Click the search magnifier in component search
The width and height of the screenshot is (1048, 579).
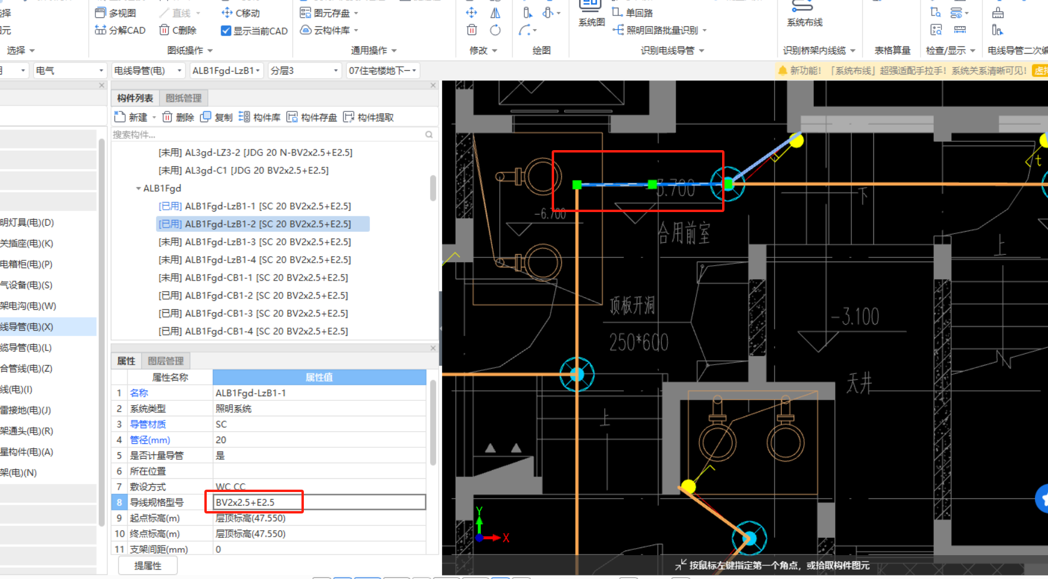tap(429, 135)
